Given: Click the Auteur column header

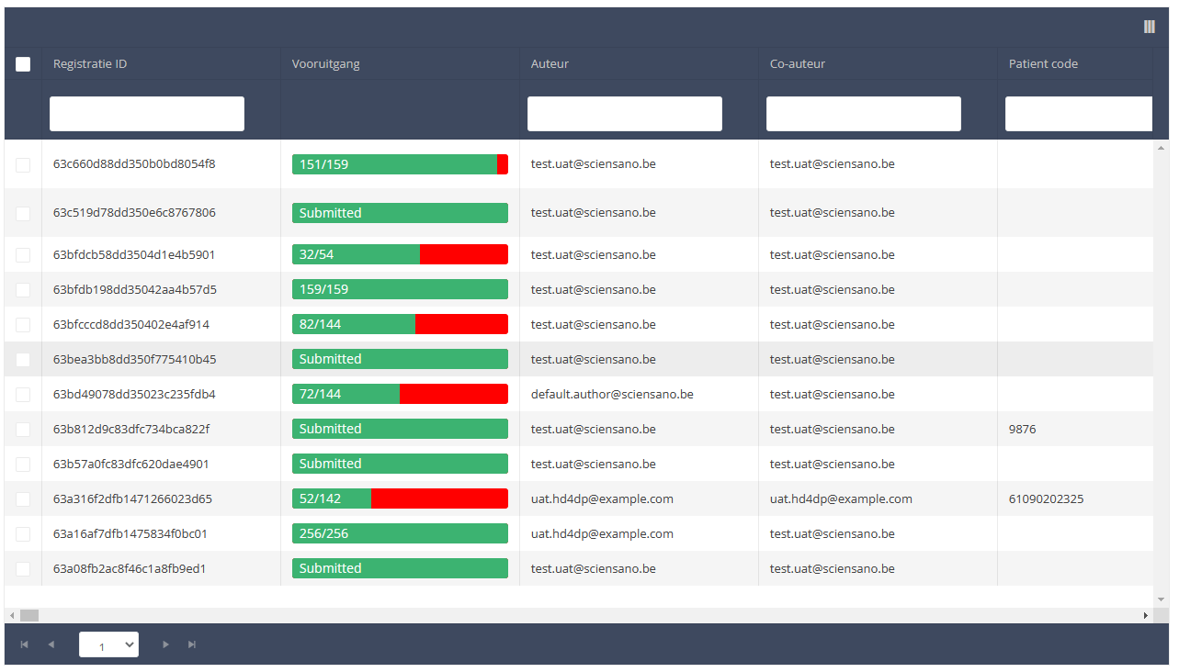Looking at the screenshot, I should click(550, 64).
